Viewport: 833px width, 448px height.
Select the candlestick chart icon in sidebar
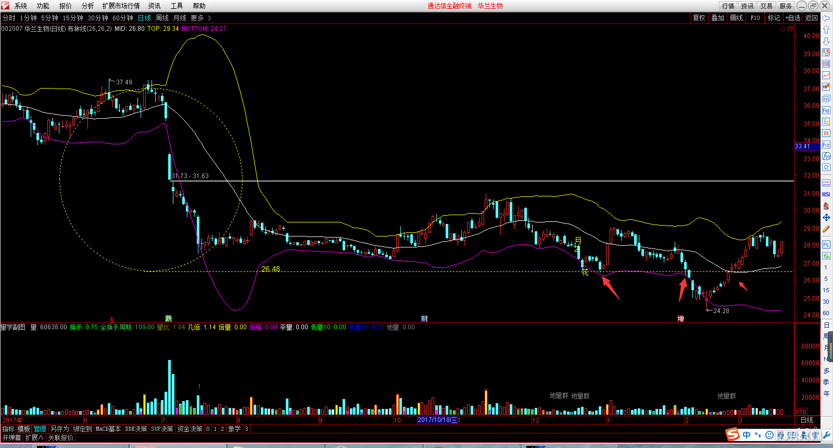coord(826,87)
